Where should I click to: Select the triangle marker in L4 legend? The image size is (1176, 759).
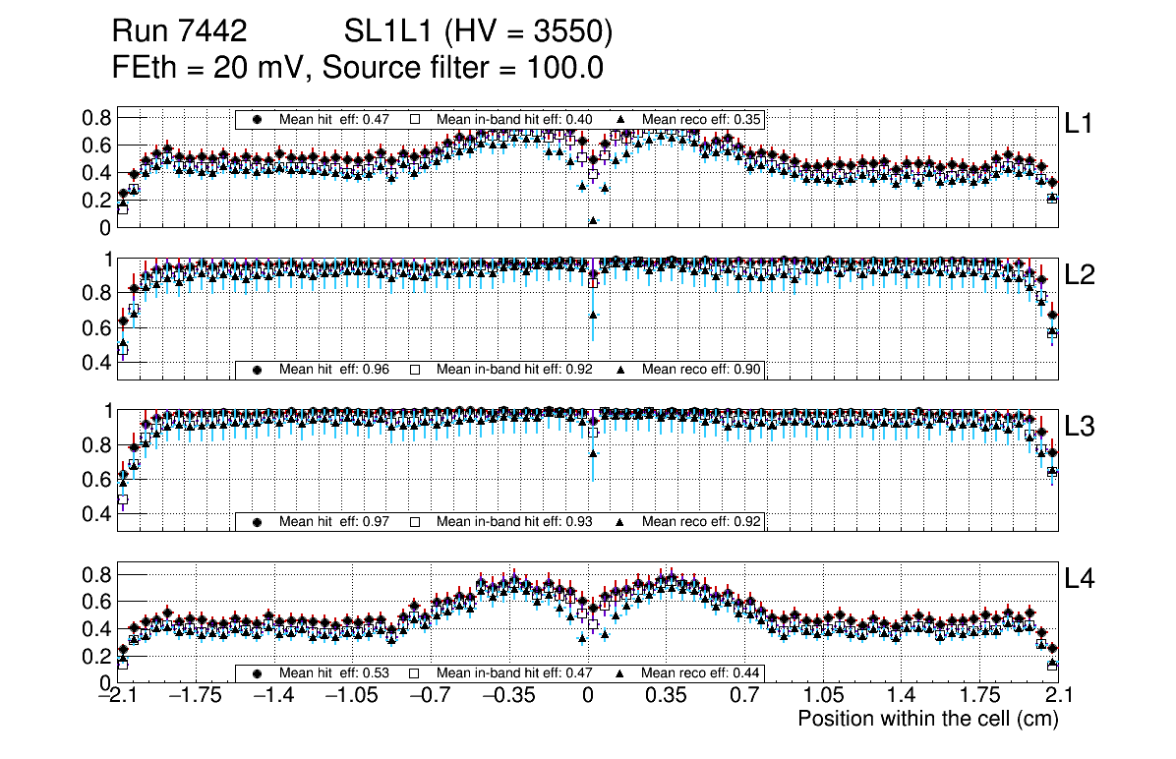(621, 673)
